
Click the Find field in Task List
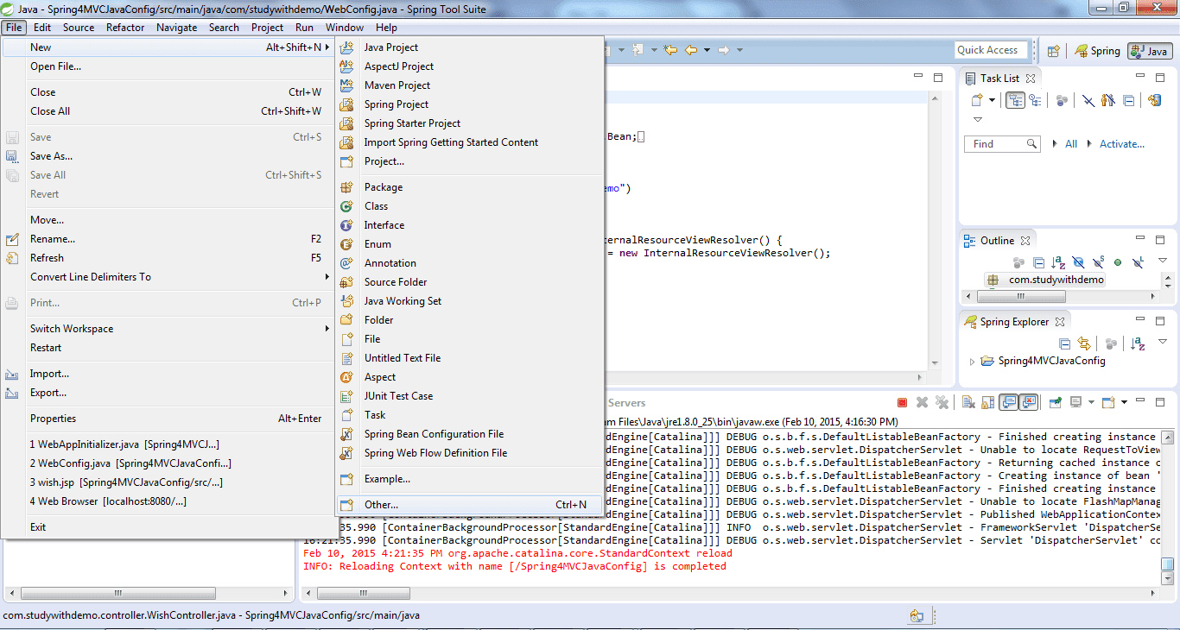1002,144
